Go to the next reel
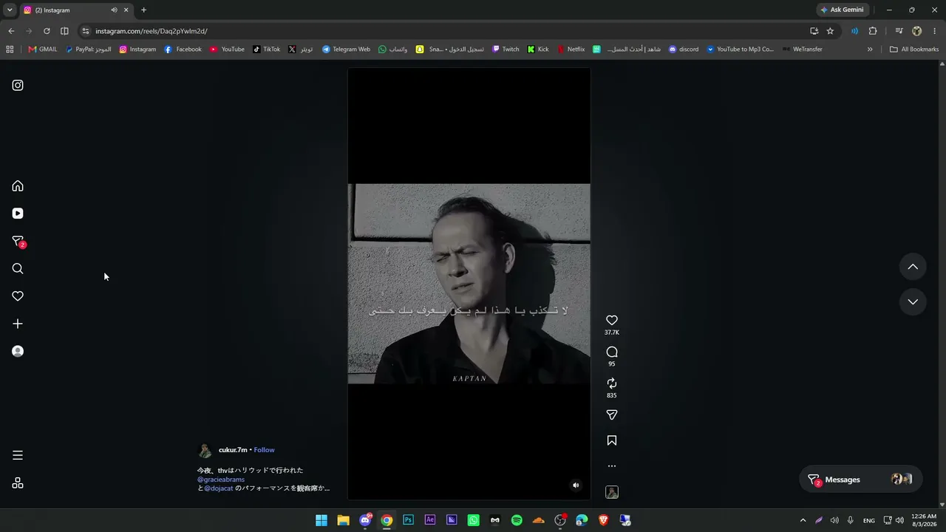 pyautogui.click(x=913, y=301)
